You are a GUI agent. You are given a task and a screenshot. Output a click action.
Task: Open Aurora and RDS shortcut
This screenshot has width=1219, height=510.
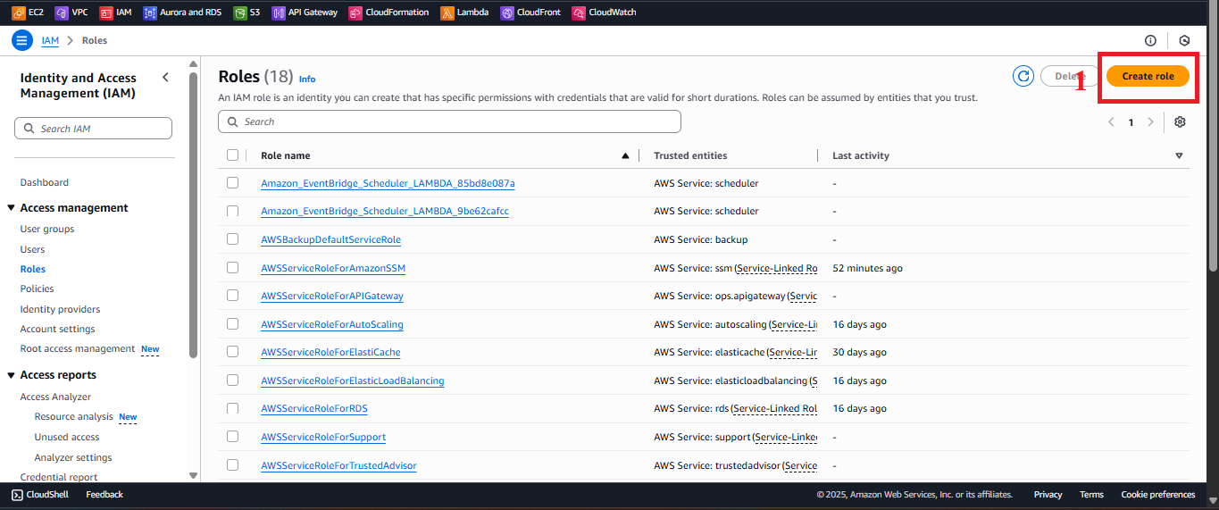pos(183,13)
